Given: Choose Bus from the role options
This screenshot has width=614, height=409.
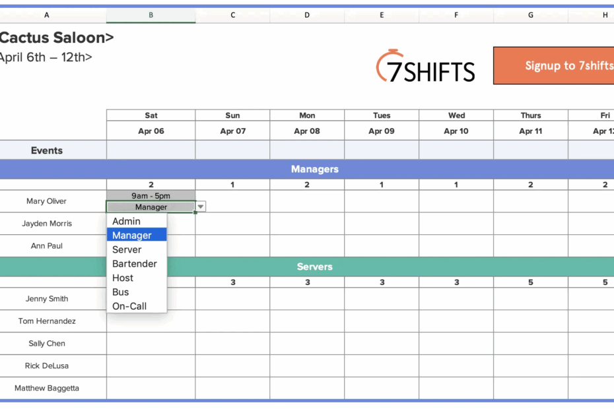Looking at the screenshot, I should [120, 292].
